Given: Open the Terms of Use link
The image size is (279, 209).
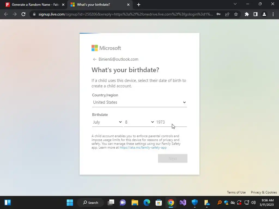Looking at the screenshot, I should tap(236, 192).
